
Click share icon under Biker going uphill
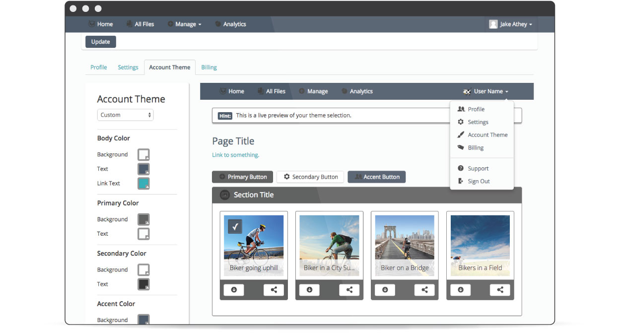point(274,290)
